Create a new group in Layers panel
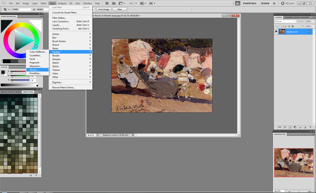The image size is (316, 193). (x=300, y=127)
